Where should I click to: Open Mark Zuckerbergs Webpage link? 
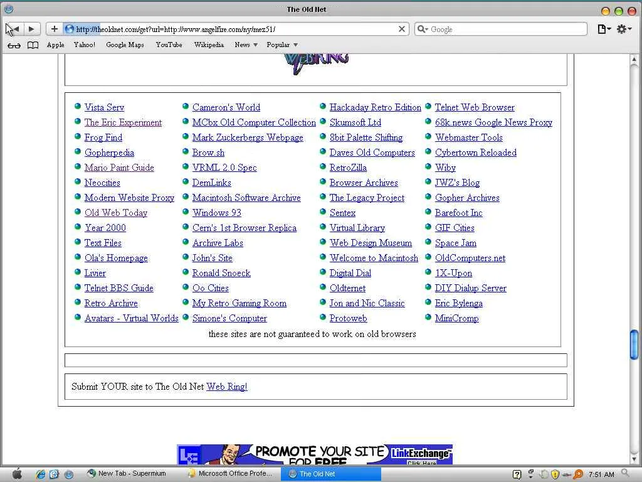[x=248, y=137]
